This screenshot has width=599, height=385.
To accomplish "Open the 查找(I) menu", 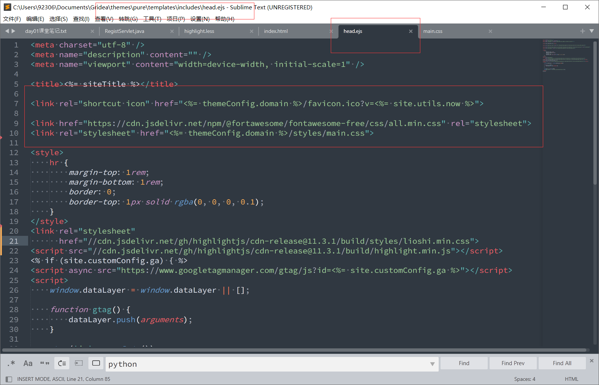I will (81, 19).
